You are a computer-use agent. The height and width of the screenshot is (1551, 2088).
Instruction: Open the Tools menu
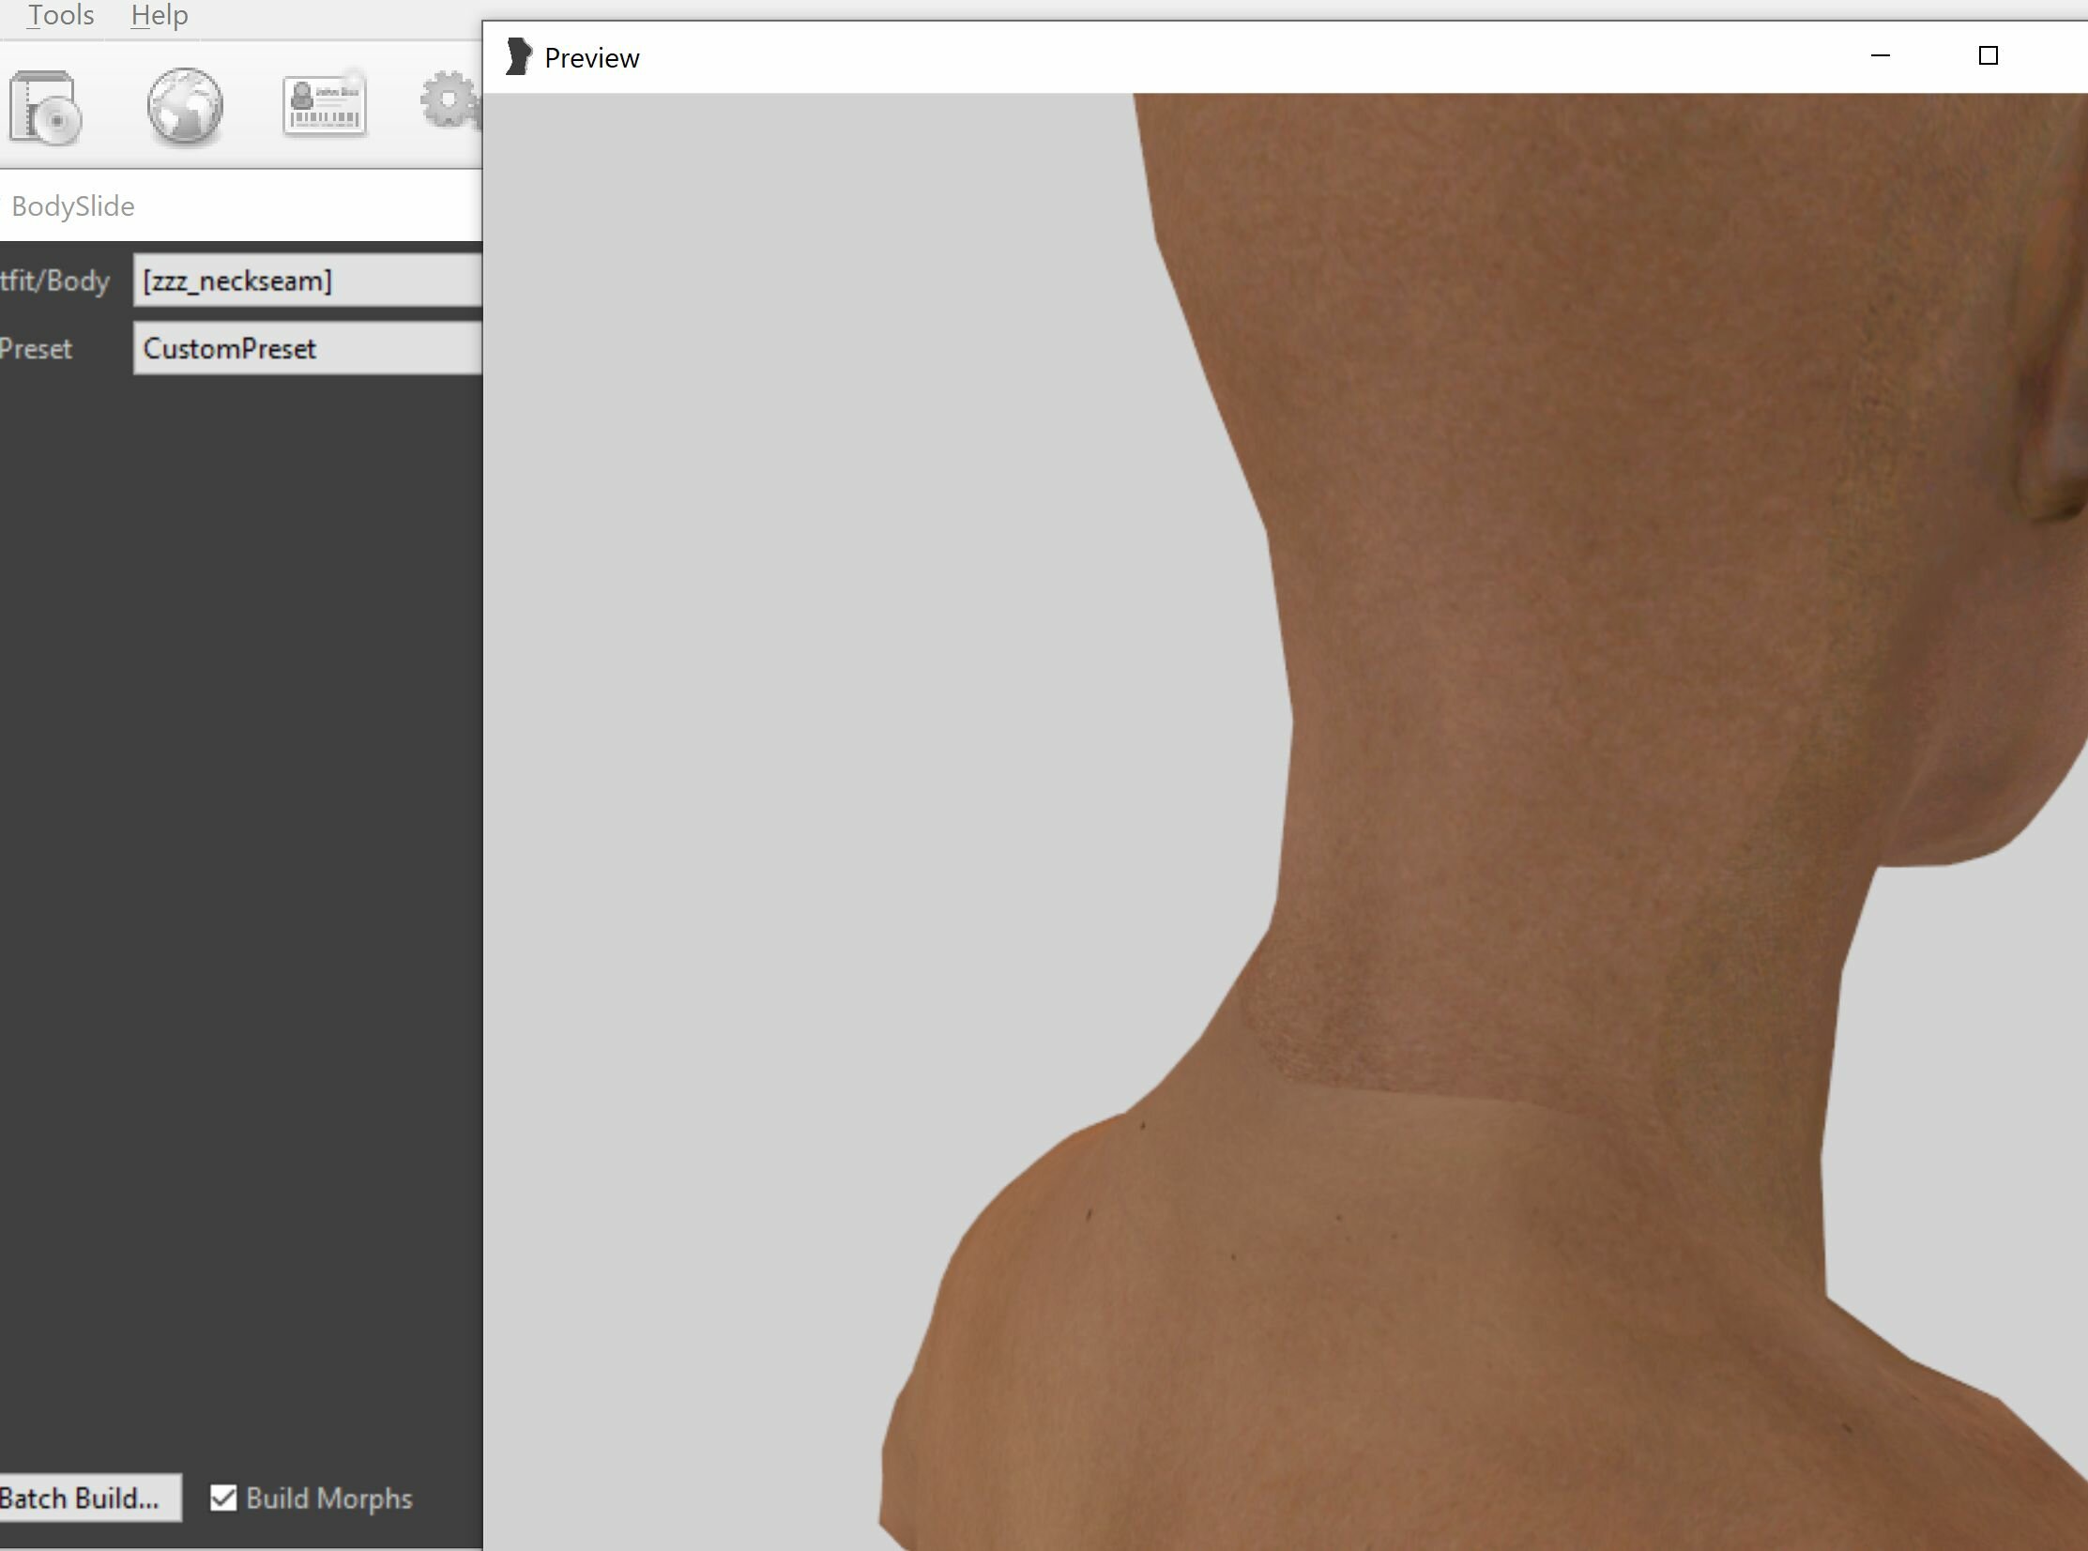tap(60, 16)
